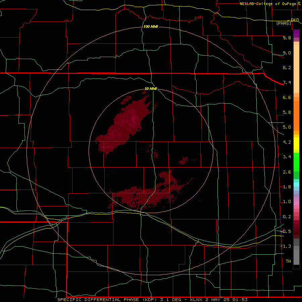Viewport: 302px width, 302px height.
Task: Select the bright green segment of the color bar
Action: (296, 163)
